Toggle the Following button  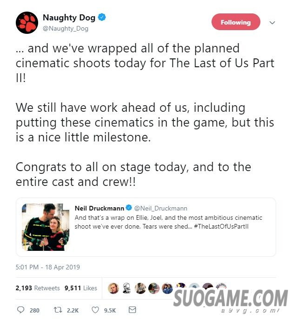pyautogui.click(x=236, y=22)
